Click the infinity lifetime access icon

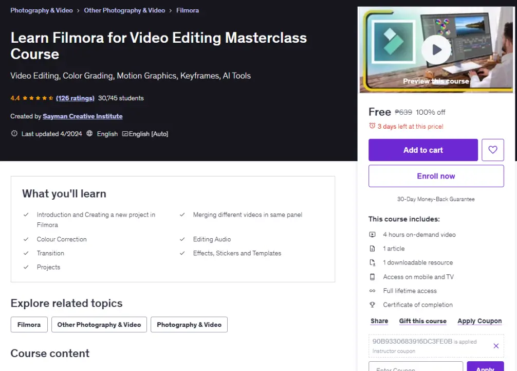point(372,291)
